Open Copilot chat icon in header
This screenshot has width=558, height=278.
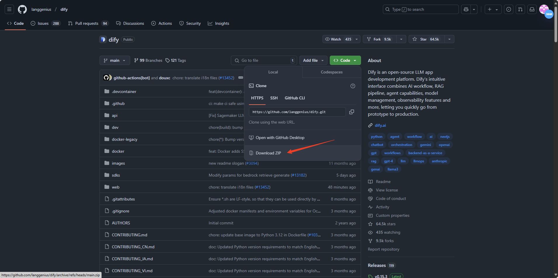[x=466, y=9]
